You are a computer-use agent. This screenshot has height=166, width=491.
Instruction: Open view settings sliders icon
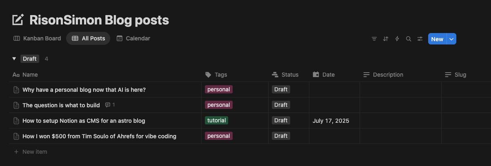coord(420,39)
